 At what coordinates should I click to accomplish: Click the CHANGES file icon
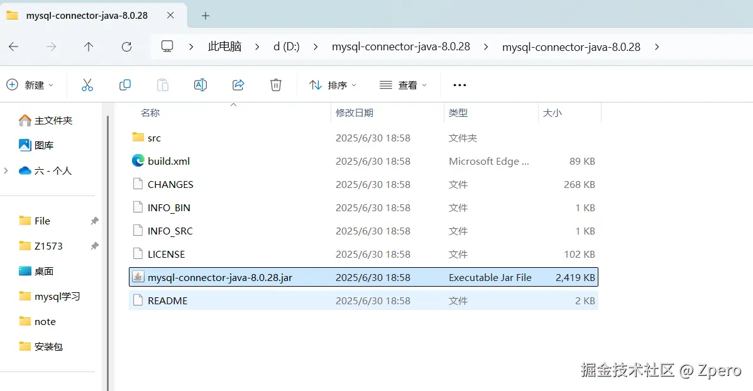tap(138, 184)
